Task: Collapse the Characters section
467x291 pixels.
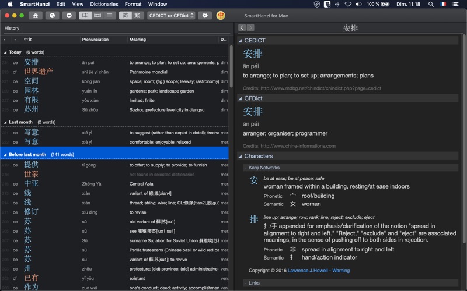Action: pyautogui.click(x=240, y=156)
